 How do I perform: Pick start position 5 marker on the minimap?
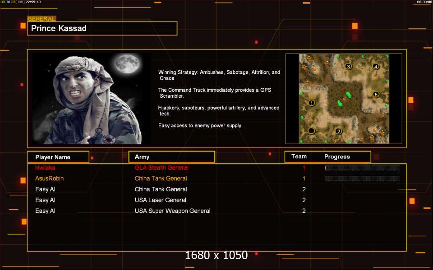[376, 94]
